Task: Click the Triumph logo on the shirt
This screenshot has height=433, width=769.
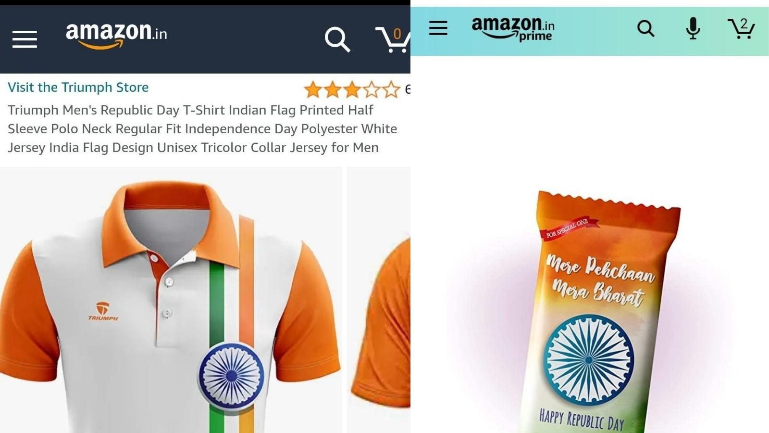Action: point(103,311)
